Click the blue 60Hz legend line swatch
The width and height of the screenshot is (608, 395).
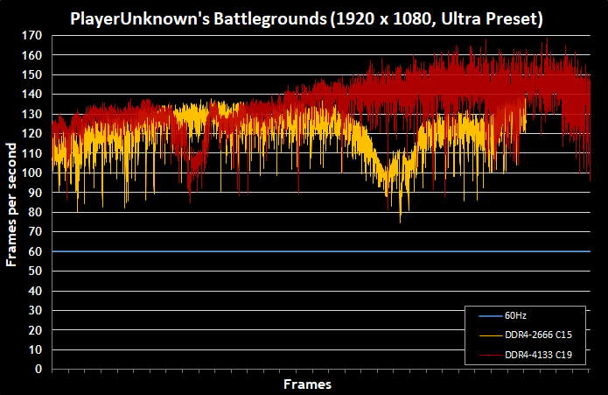[491, 316]
